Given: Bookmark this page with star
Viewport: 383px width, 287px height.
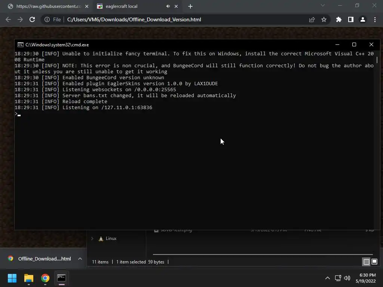Looking at the screenshot, I should coord(324,19).
